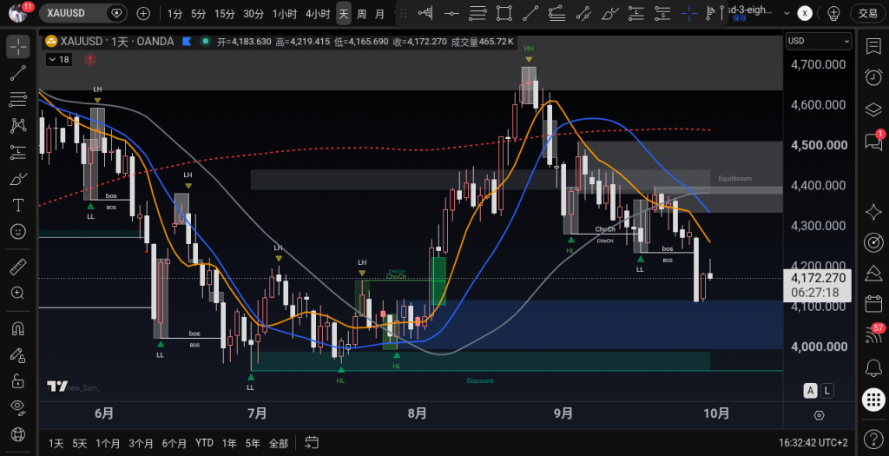Open the emoji icons tool
The width and height of the screenshot is (889, 456).
click(18, 231)
